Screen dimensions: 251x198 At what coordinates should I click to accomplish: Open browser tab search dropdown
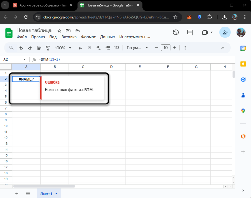[5, 5]
